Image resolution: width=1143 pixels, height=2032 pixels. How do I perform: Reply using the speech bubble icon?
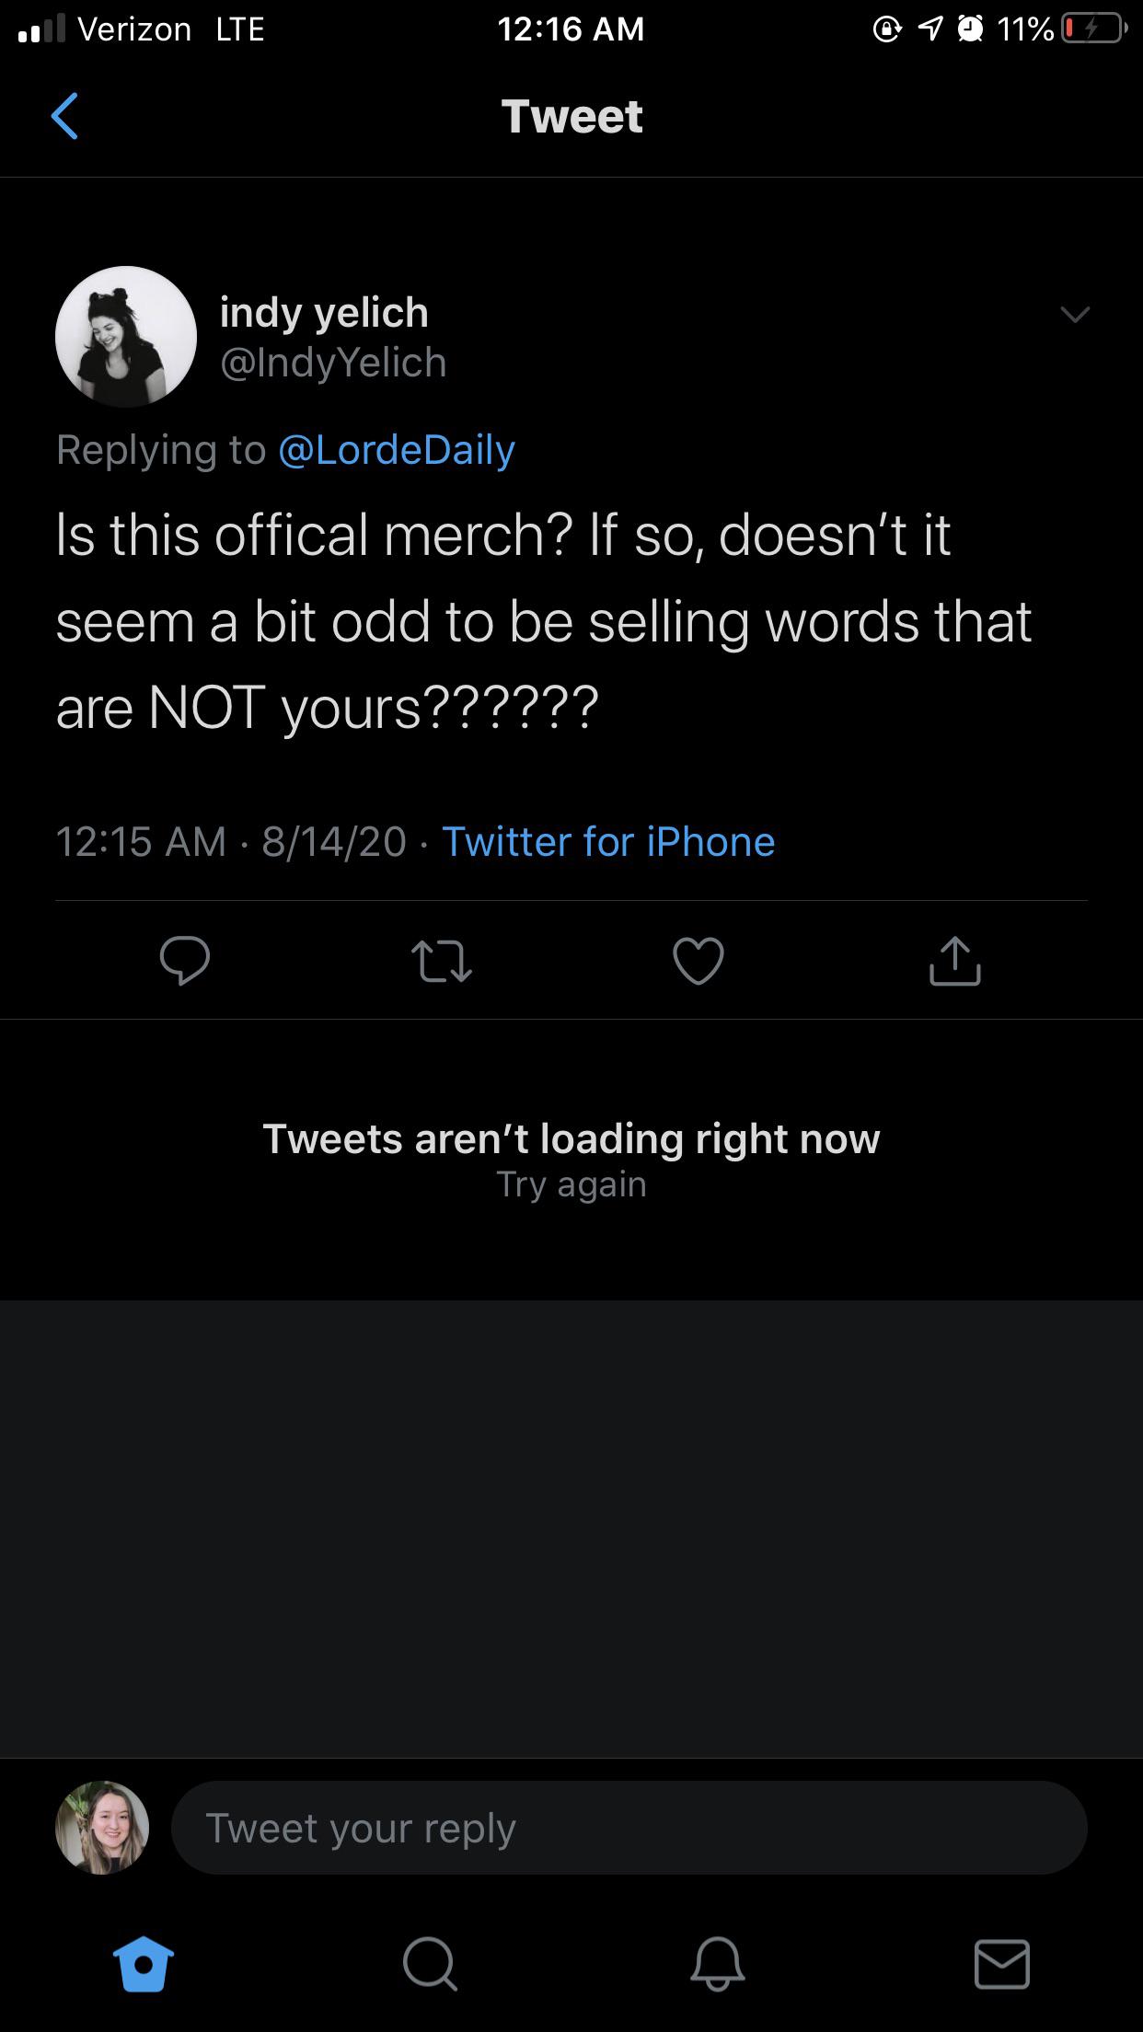pyautogui.click(x=185, y=960)
